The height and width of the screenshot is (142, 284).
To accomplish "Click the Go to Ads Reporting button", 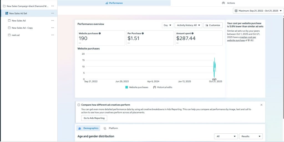I will point(94,118).
